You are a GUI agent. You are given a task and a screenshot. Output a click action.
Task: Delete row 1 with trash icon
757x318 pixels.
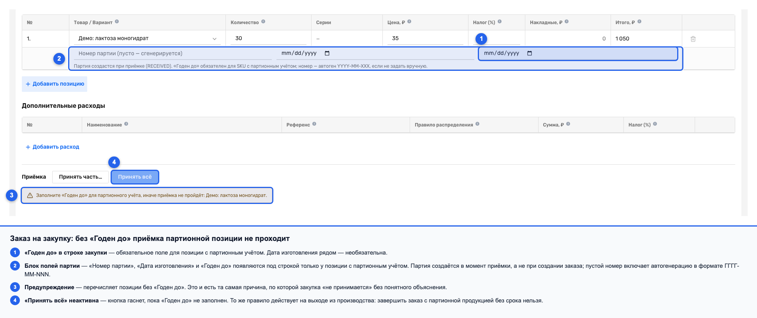coord(693,39)
